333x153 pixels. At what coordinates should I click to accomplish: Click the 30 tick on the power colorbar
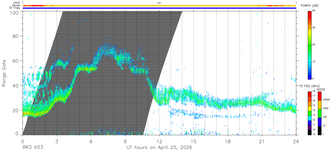[314, 28]
